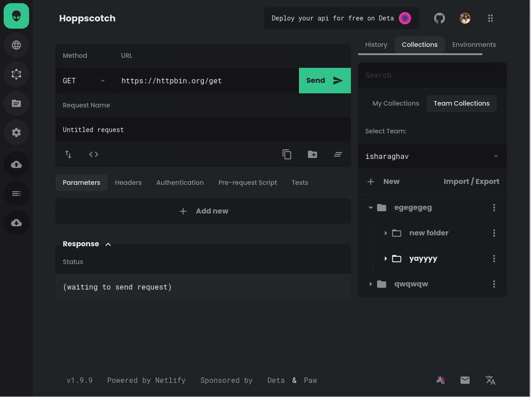Select the qwqwqw collection folder

(x=411, y=284)
